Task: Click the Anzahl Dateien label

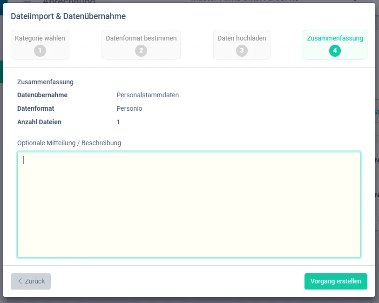Action: 39,122
